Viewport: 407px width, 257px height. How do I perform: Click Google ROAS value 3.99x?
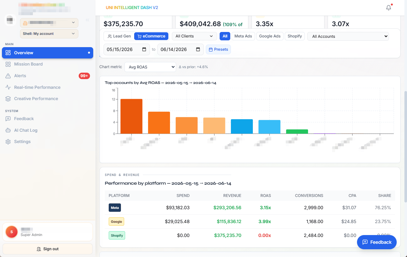coord(265,221)
